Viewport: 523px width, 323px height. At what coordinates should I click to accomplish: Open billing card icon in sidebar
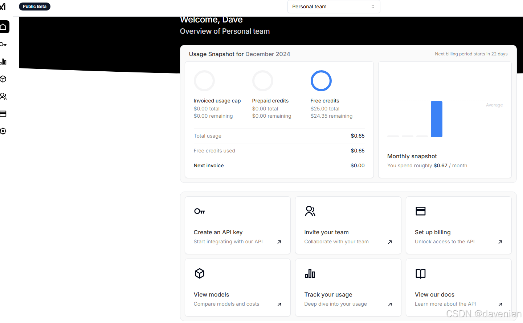click(x=3, y=114)
